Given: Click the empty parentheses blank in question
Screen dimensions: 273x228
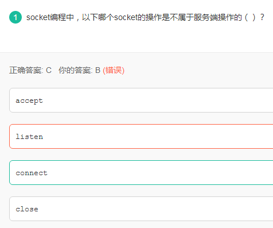Looking at the screenshot, I should click(x=250, y=17).
